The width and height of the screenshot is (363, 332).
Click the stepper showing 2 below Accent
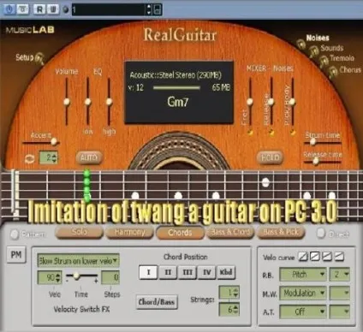[x=48, y=157]
